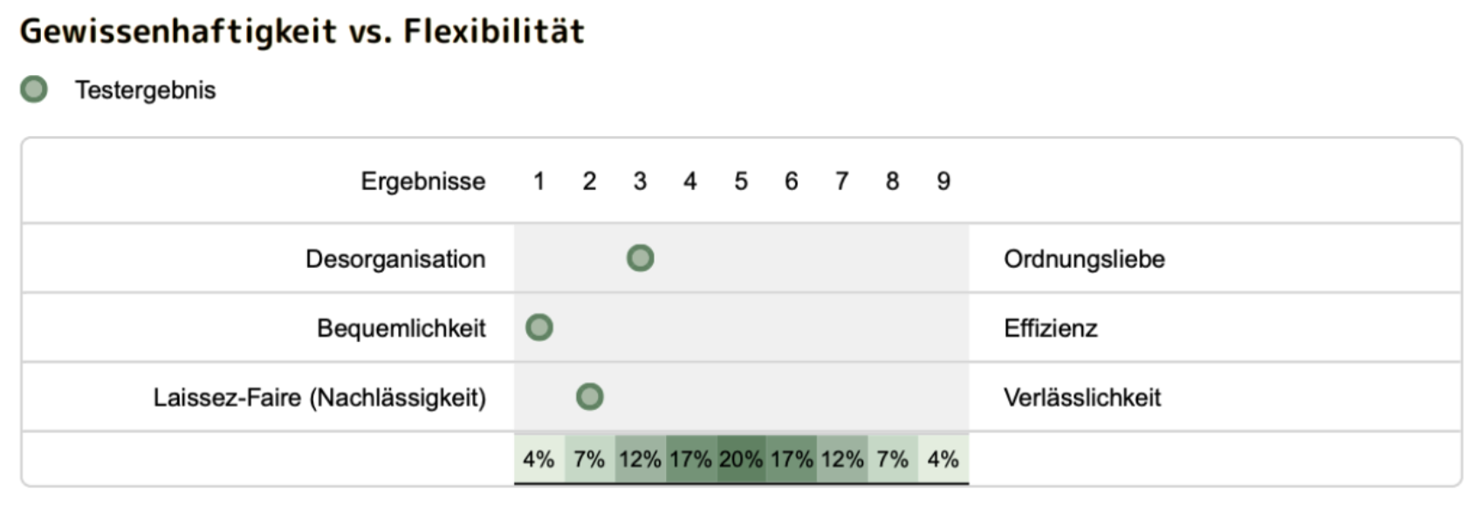
Task: Click score number 5 in Ergebnisse row
Action: (741, 181)
